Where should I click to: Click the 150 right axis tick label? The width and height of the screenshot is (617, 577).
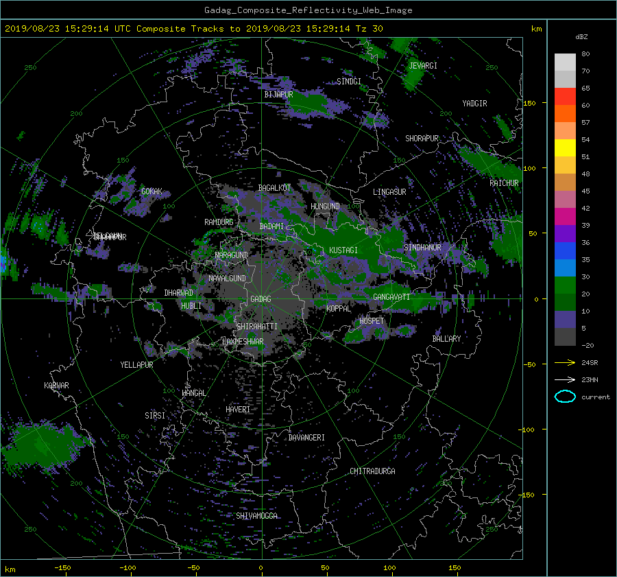click(x=529, y=103)
